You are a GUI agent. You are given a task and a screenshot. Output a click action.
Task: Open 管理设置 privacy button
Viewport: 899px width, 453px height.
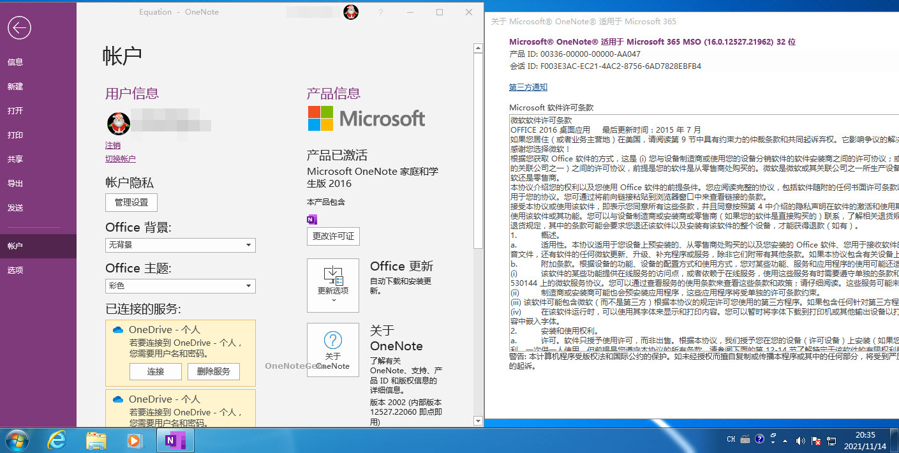click(x=131, y=203)
